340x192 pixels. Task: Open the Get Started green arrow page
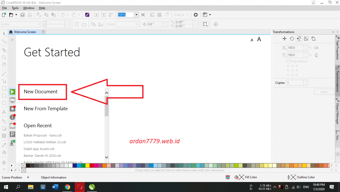[12, 92]
